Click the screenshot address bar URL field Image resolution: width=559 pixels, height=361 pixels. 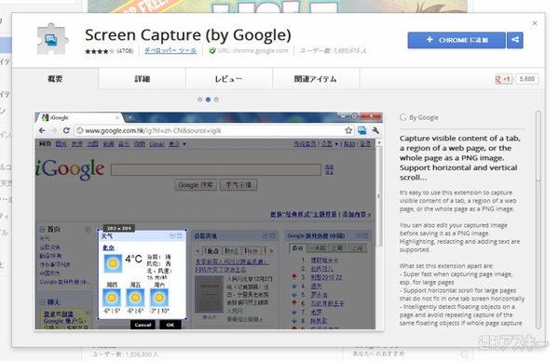tap(214, 130)
